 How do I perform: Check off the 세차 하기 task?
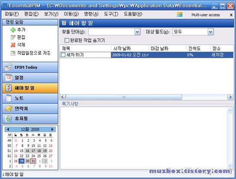pyautogui.click(x=63, y=55)
